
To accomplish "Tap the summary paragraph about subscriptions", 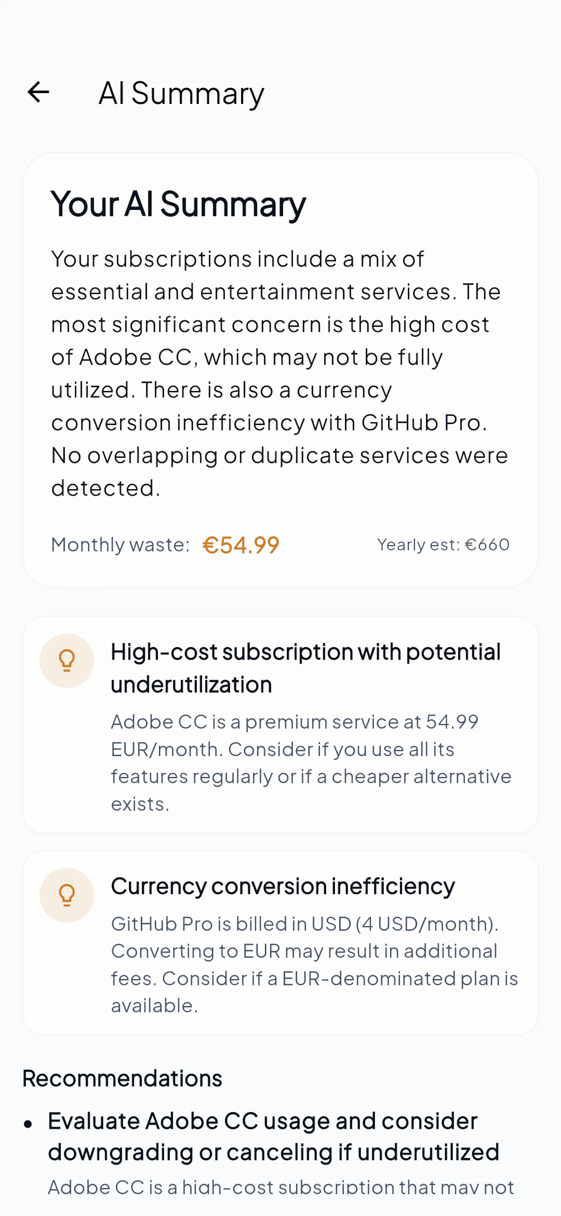I will 280,374.
